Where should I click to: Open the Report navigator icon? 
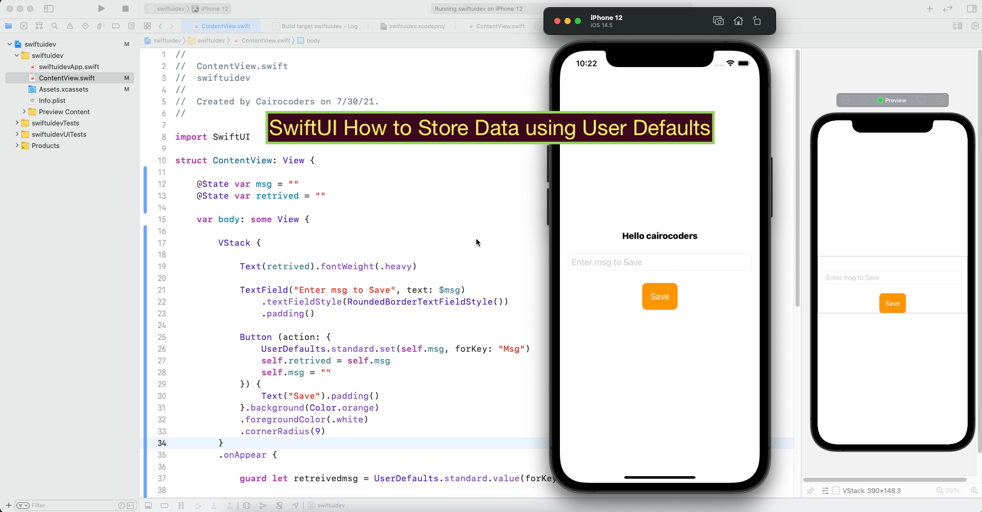coord(131,26)
